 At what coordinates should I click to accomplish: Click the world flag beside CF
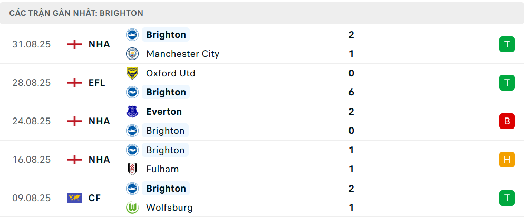coord(75,198)
